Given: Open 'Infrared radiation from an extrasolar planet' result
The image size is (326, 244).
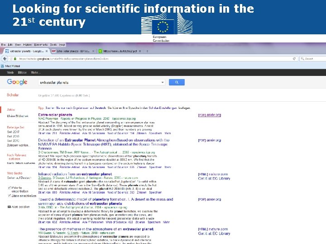Looking at the screenshot, I should pos(75,174).
